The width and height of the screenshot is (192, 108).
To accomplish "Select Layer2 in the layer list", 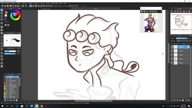I will 181,59.
